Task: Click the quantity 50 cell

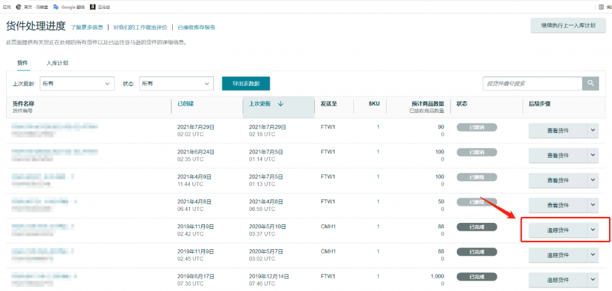Action: [x=441, y=202]
